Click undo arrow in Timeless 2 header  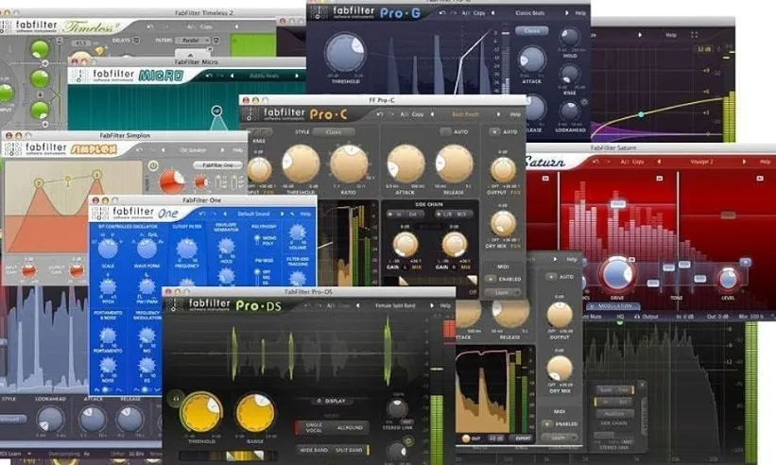point(150,26)
